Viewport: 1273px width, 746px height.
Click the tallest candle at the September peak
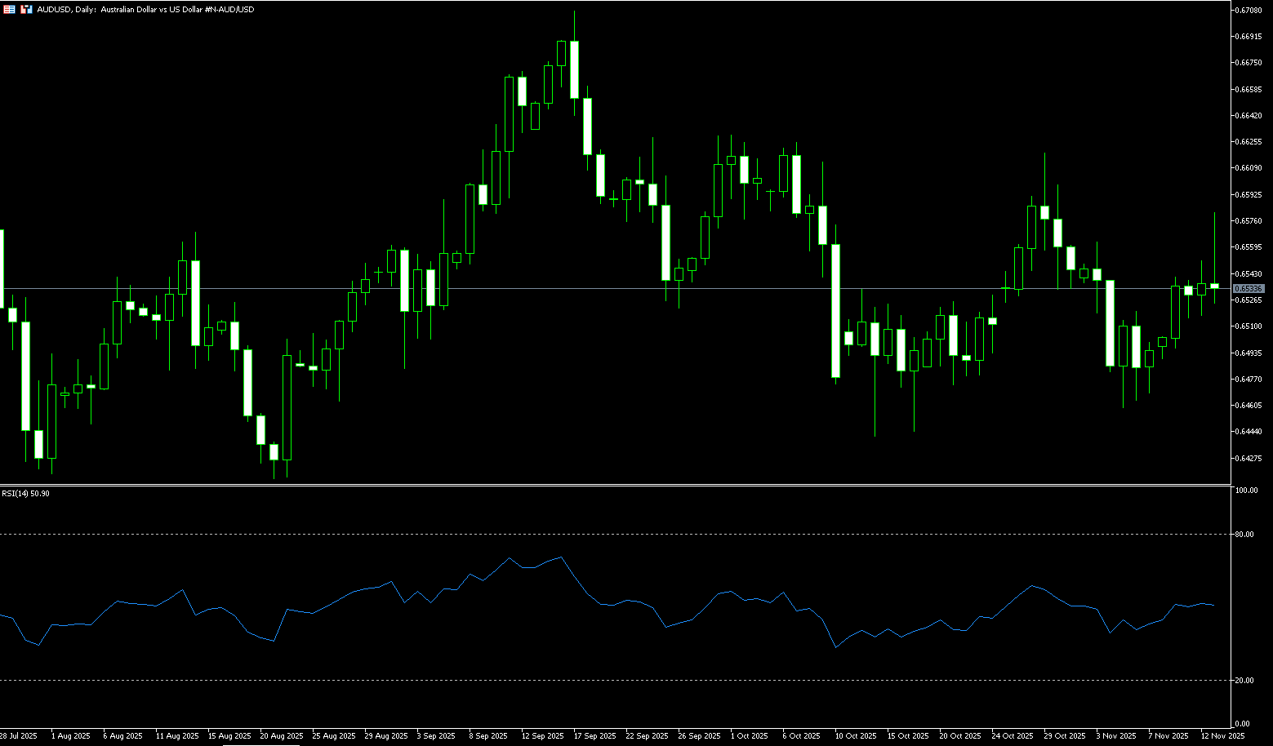click(x=574, y=69)
